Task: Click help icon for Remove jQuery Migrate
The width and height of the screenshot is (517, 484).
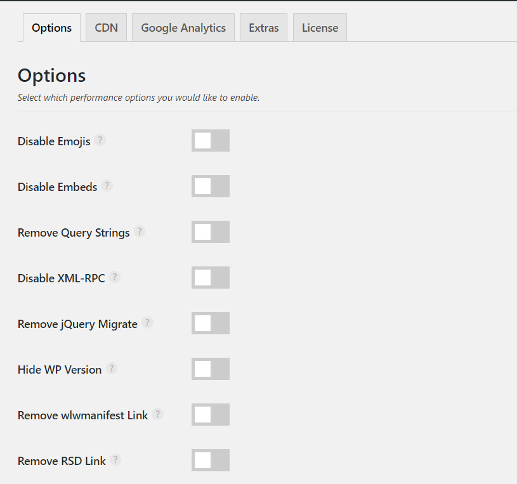Action: pyautogui.click(x=147, y=323)
